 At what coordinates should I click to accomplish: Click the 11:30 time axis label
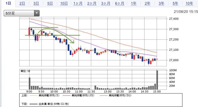pos(91,92)
